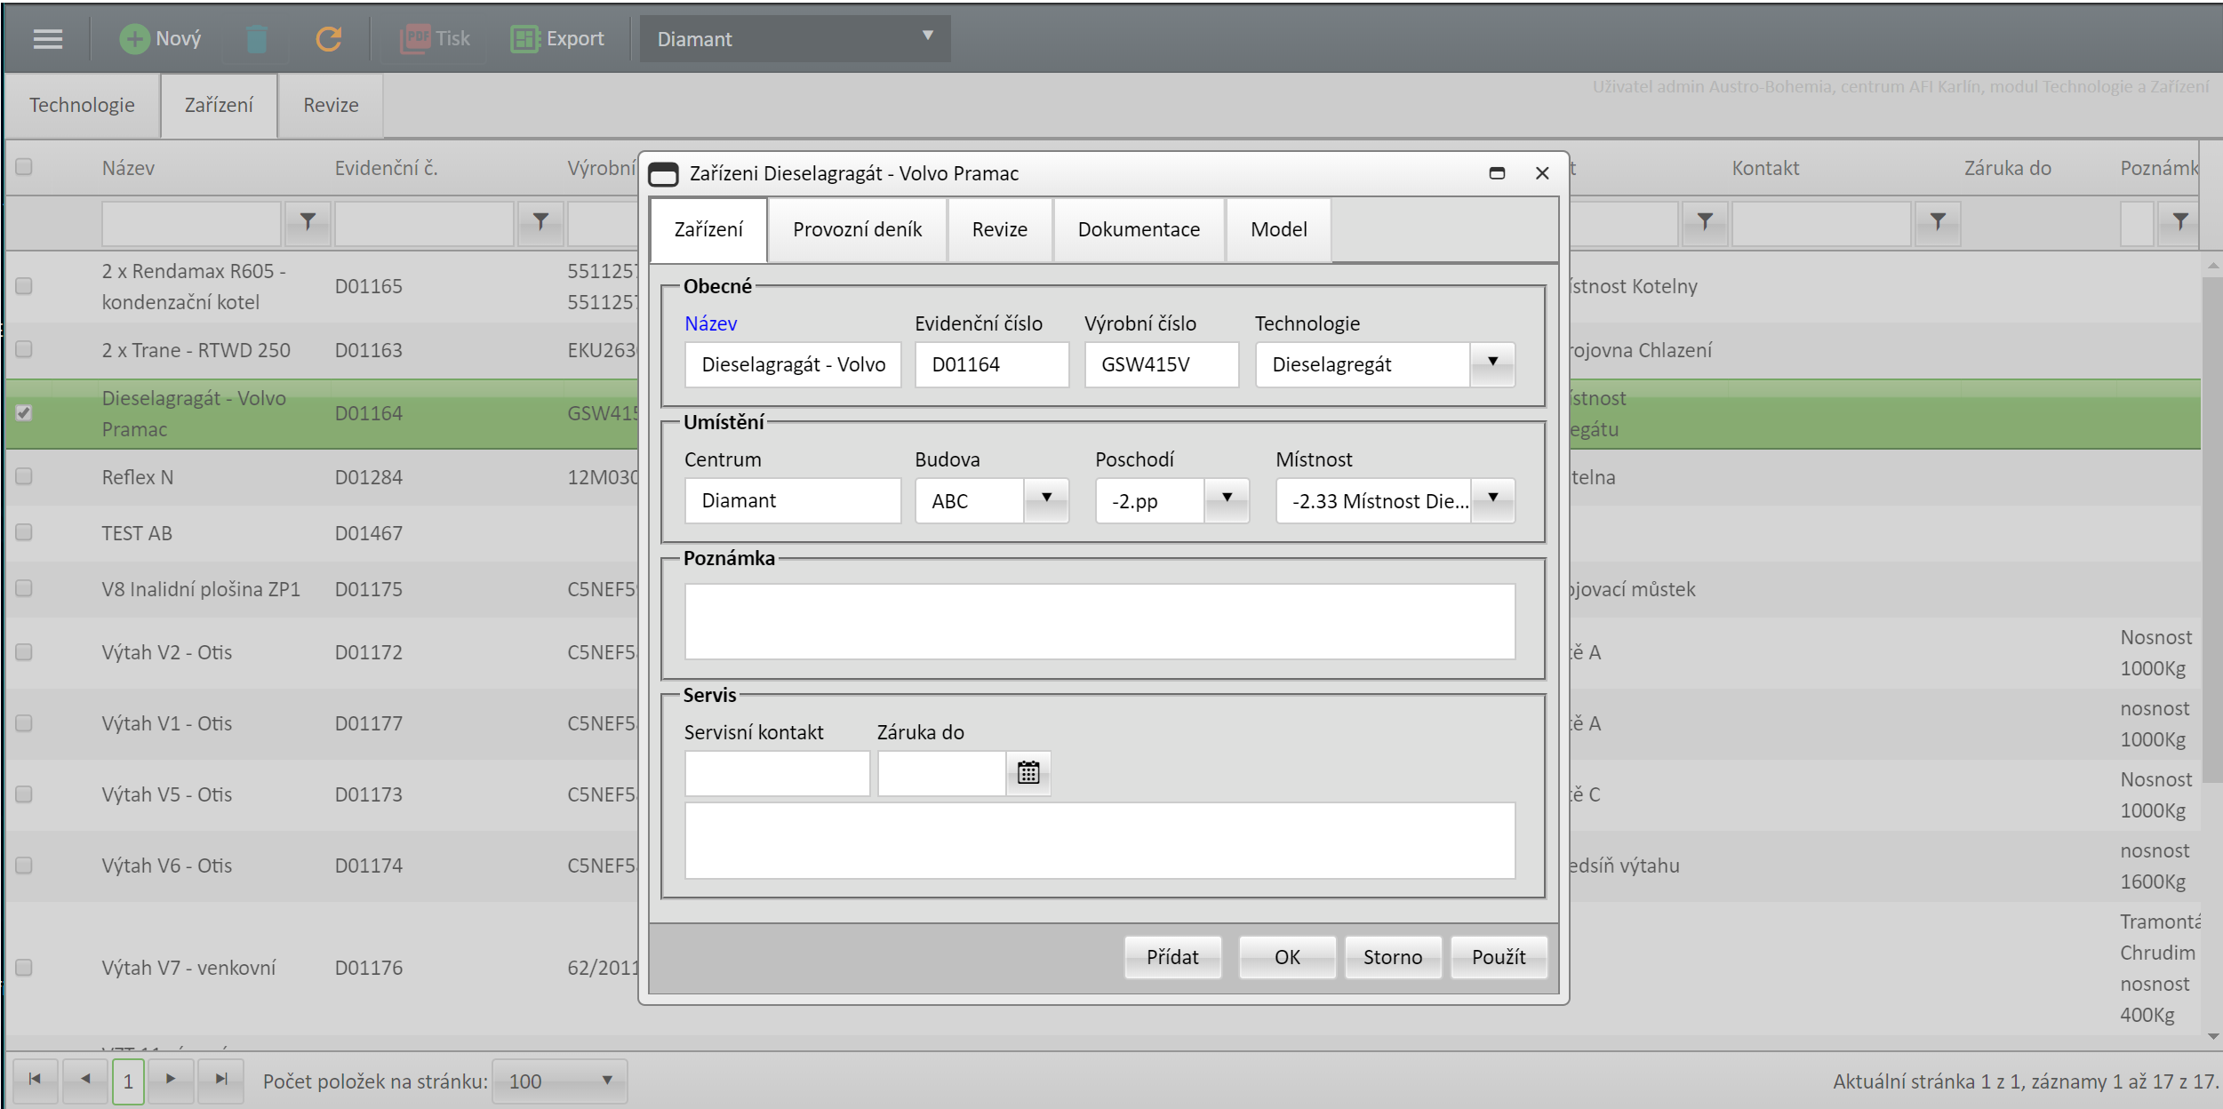
Task: Click into the Evidenční číslo field
Action: point(992,364)
